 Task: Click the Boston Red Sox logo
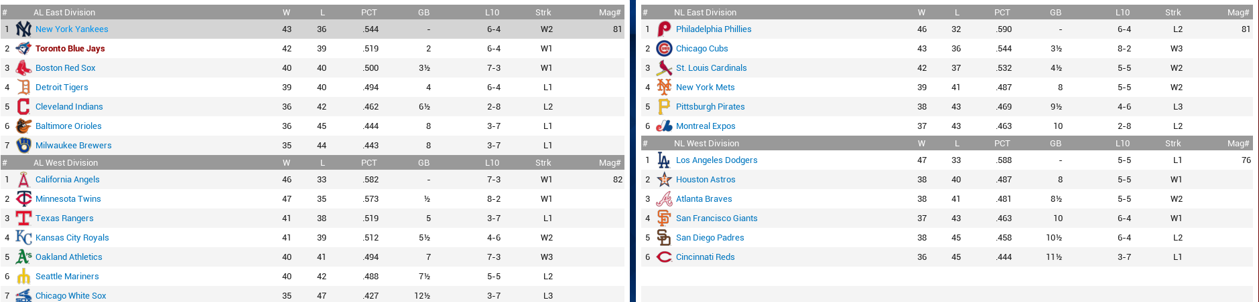click(23, 68)
